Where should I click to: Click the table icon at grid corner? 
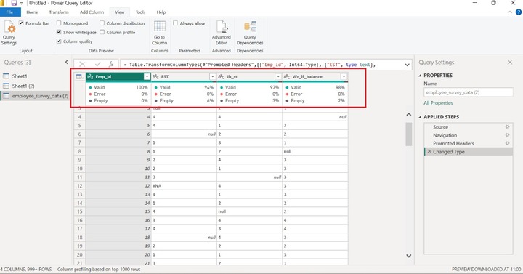click(79, 77)
